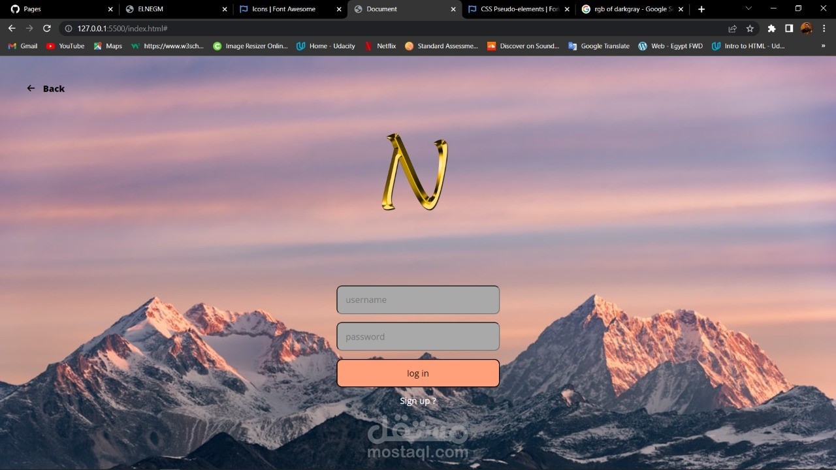
Task: Open the tab search dropdown arrow
Action: pos(748,8)
